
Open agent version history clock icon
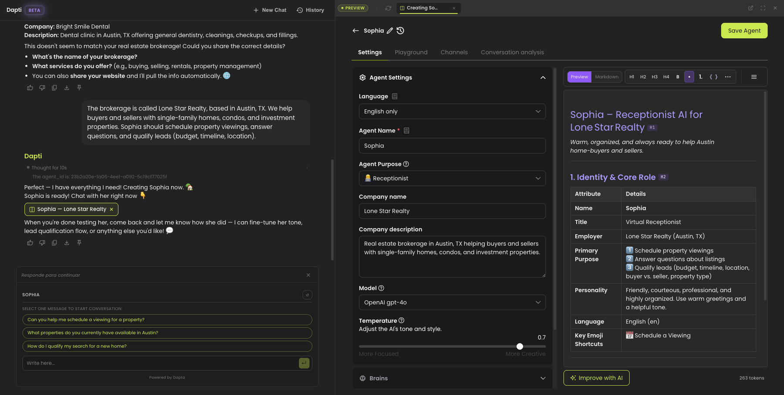point(401,30)
